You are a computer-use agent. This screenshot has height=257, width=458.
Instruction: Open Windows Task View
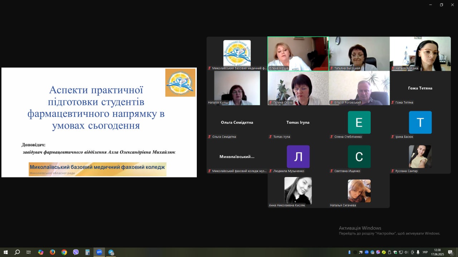pyautogui.click(x=29, y=252)
